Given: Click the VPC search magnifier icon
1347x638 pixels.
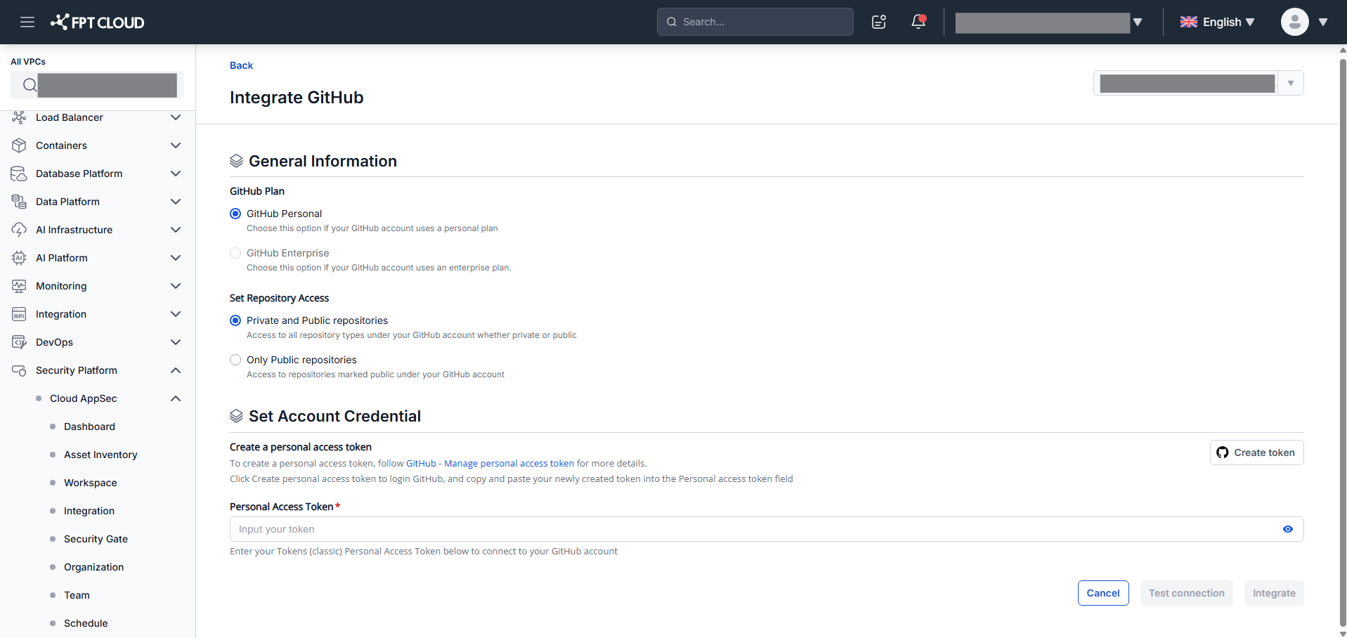Looking at the screenshot, I should (30, 85).
